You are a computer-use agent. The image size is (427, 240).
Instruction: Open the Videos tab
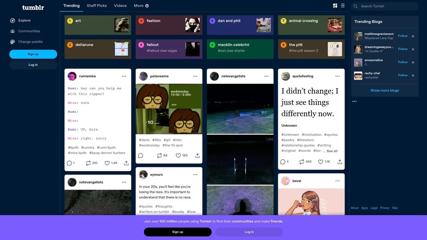click(120, 6)
